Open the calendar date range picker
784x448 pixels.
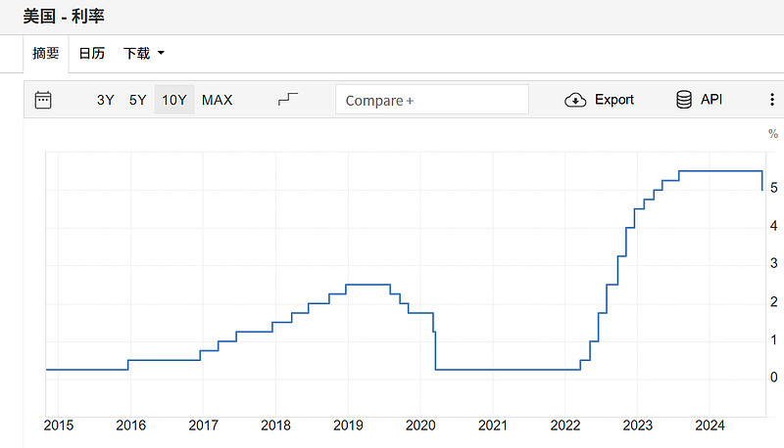coord(43,100)
